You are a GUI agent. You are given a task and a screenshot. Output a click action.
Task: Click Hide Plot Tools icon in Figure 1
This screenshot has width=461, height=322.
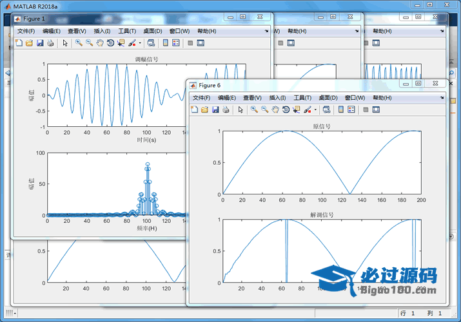[190, 43]
